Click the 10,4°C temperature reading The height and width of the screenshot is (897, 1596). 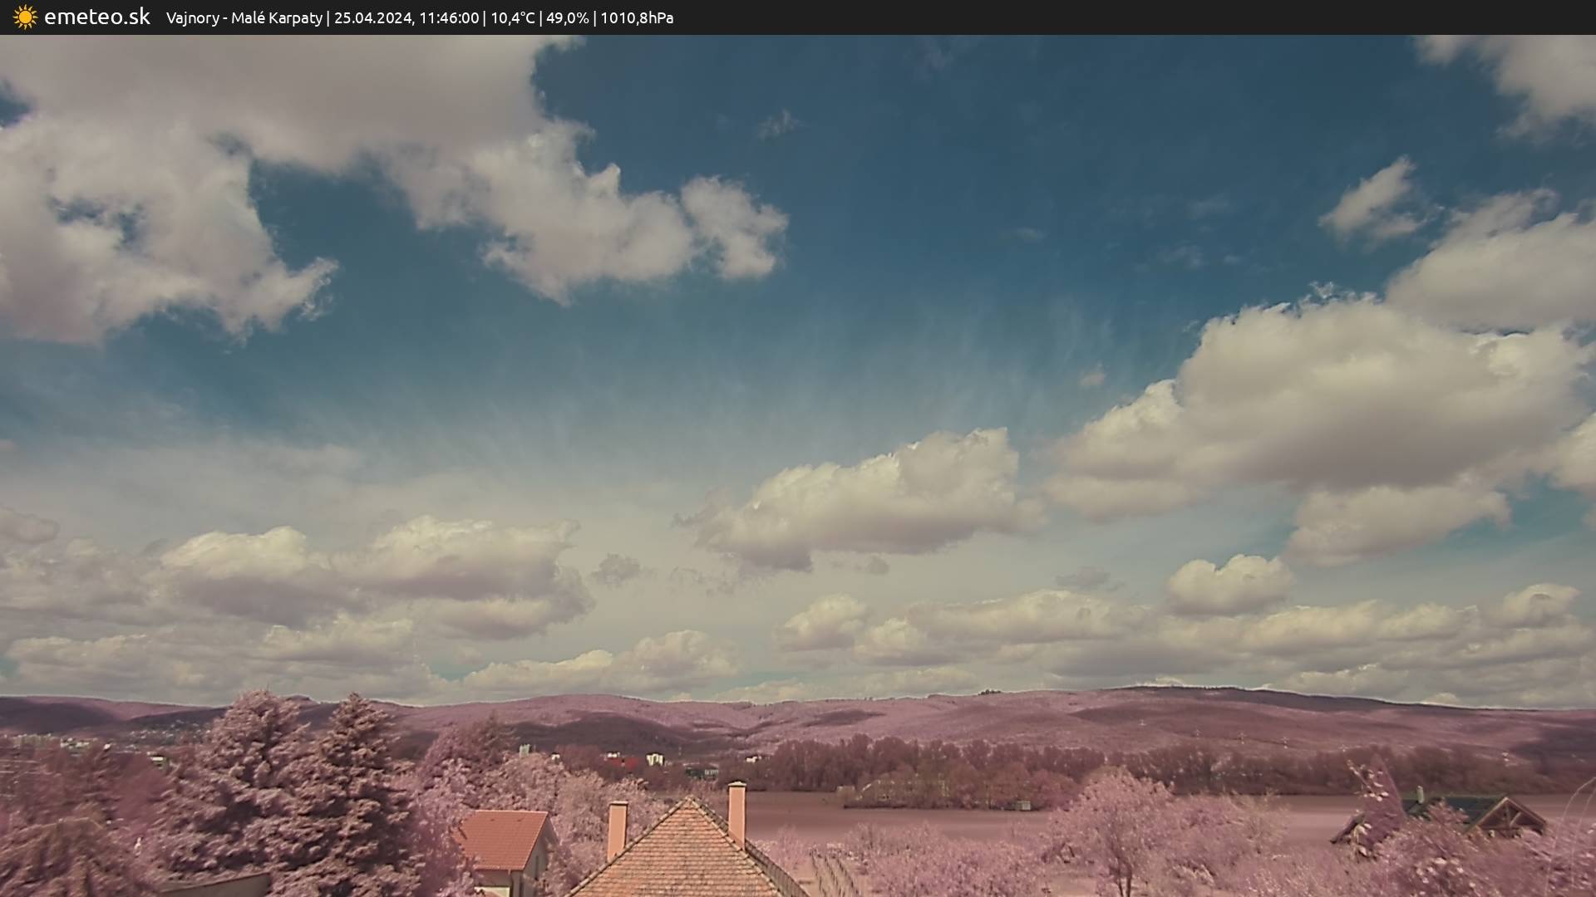click(x=512, y=17)
